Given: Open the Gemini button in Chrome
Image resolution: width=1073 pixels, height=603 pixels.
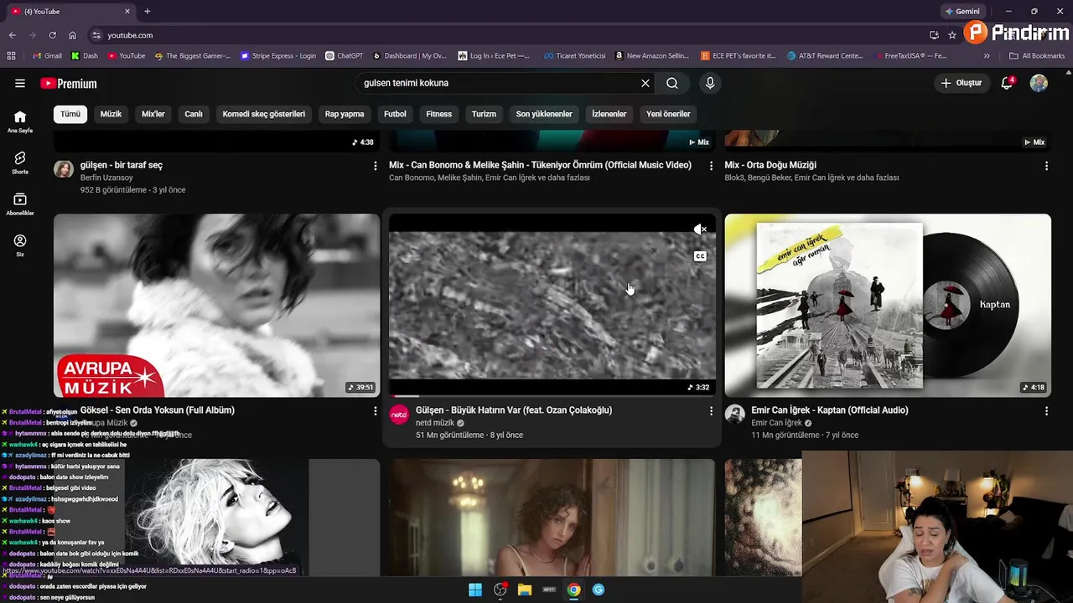Looking at the screenshot, I should tap(962, 12).
